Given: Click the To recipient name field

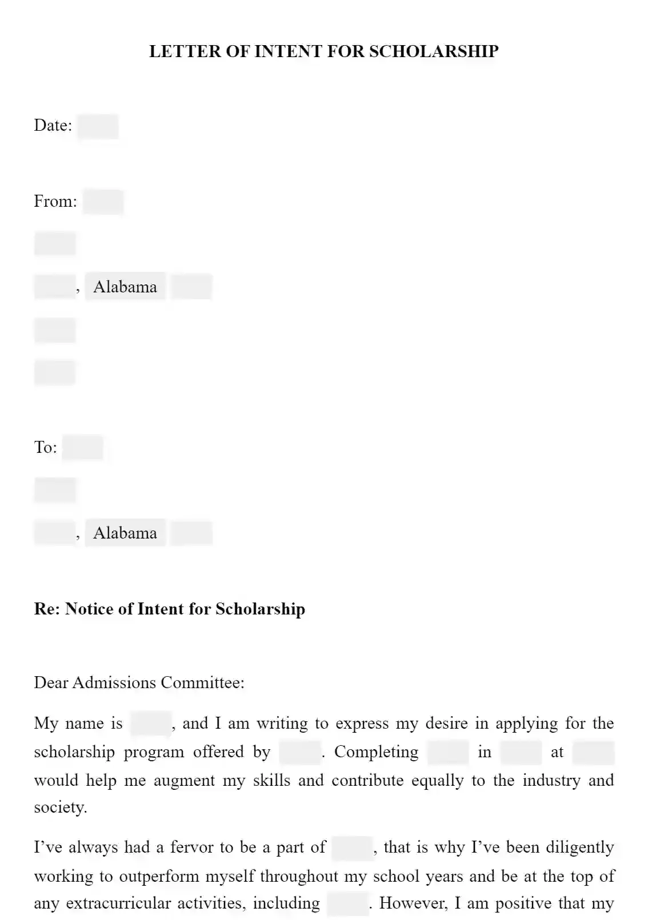Looking at the screenshot, I should pos(83,448).
